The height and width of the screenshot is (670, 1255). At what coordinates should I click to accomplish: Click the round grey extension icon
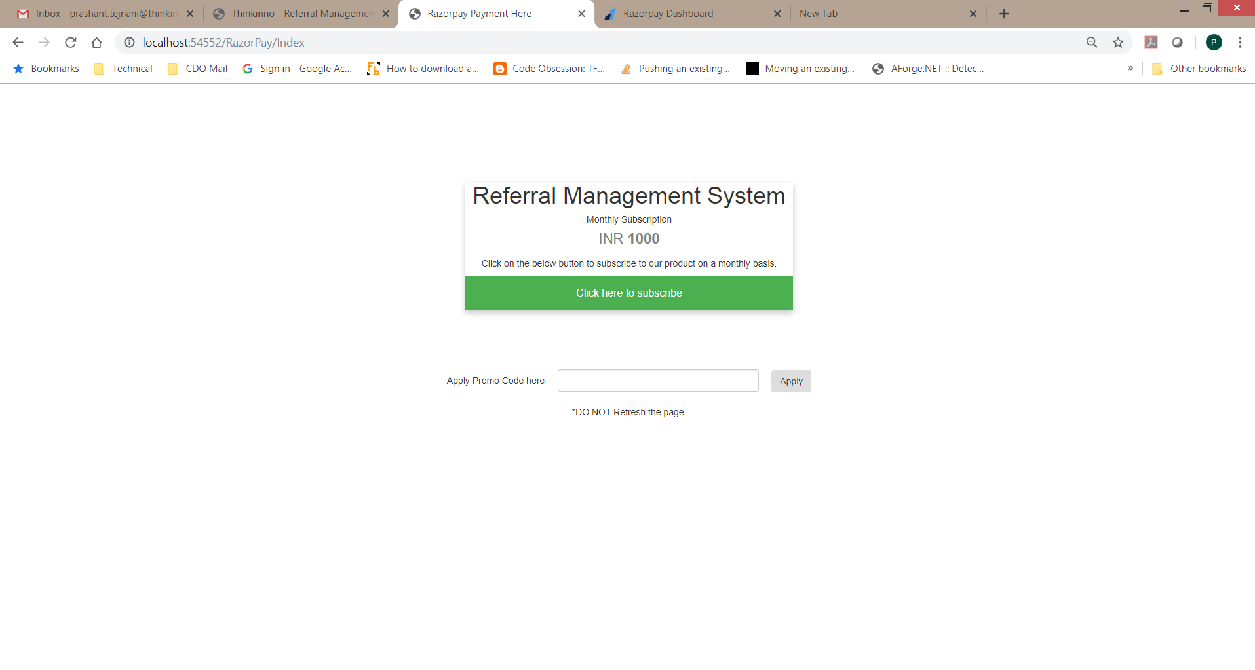click(1178, 43)
